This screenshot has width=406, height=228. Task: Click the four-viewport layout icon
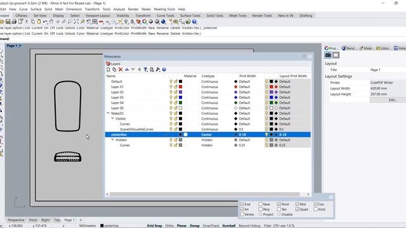point(95,22)
